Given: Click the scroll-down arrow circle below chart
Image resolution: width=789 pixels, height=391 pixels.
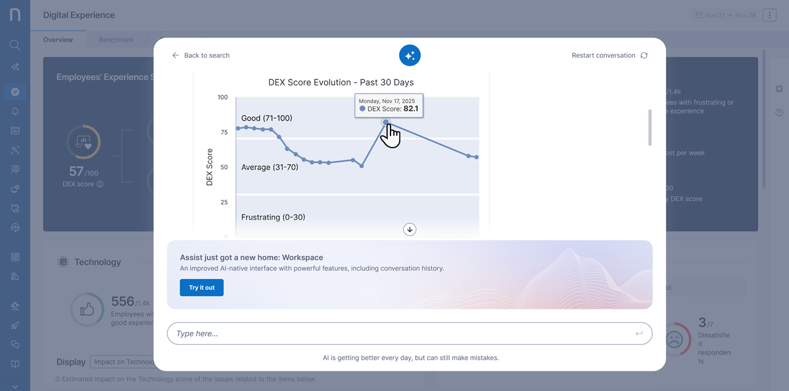Looking at the screenshot, I should point(410,229).
